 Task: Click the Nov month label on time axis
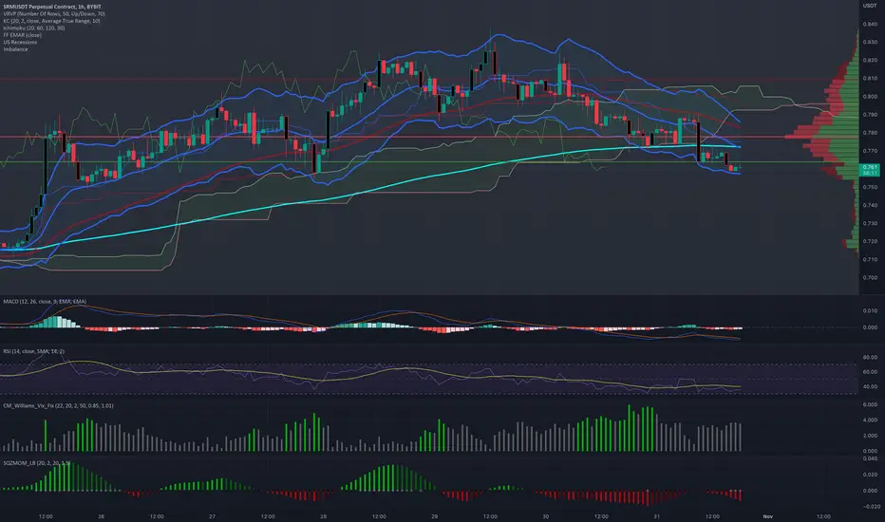tap(767, 516)
